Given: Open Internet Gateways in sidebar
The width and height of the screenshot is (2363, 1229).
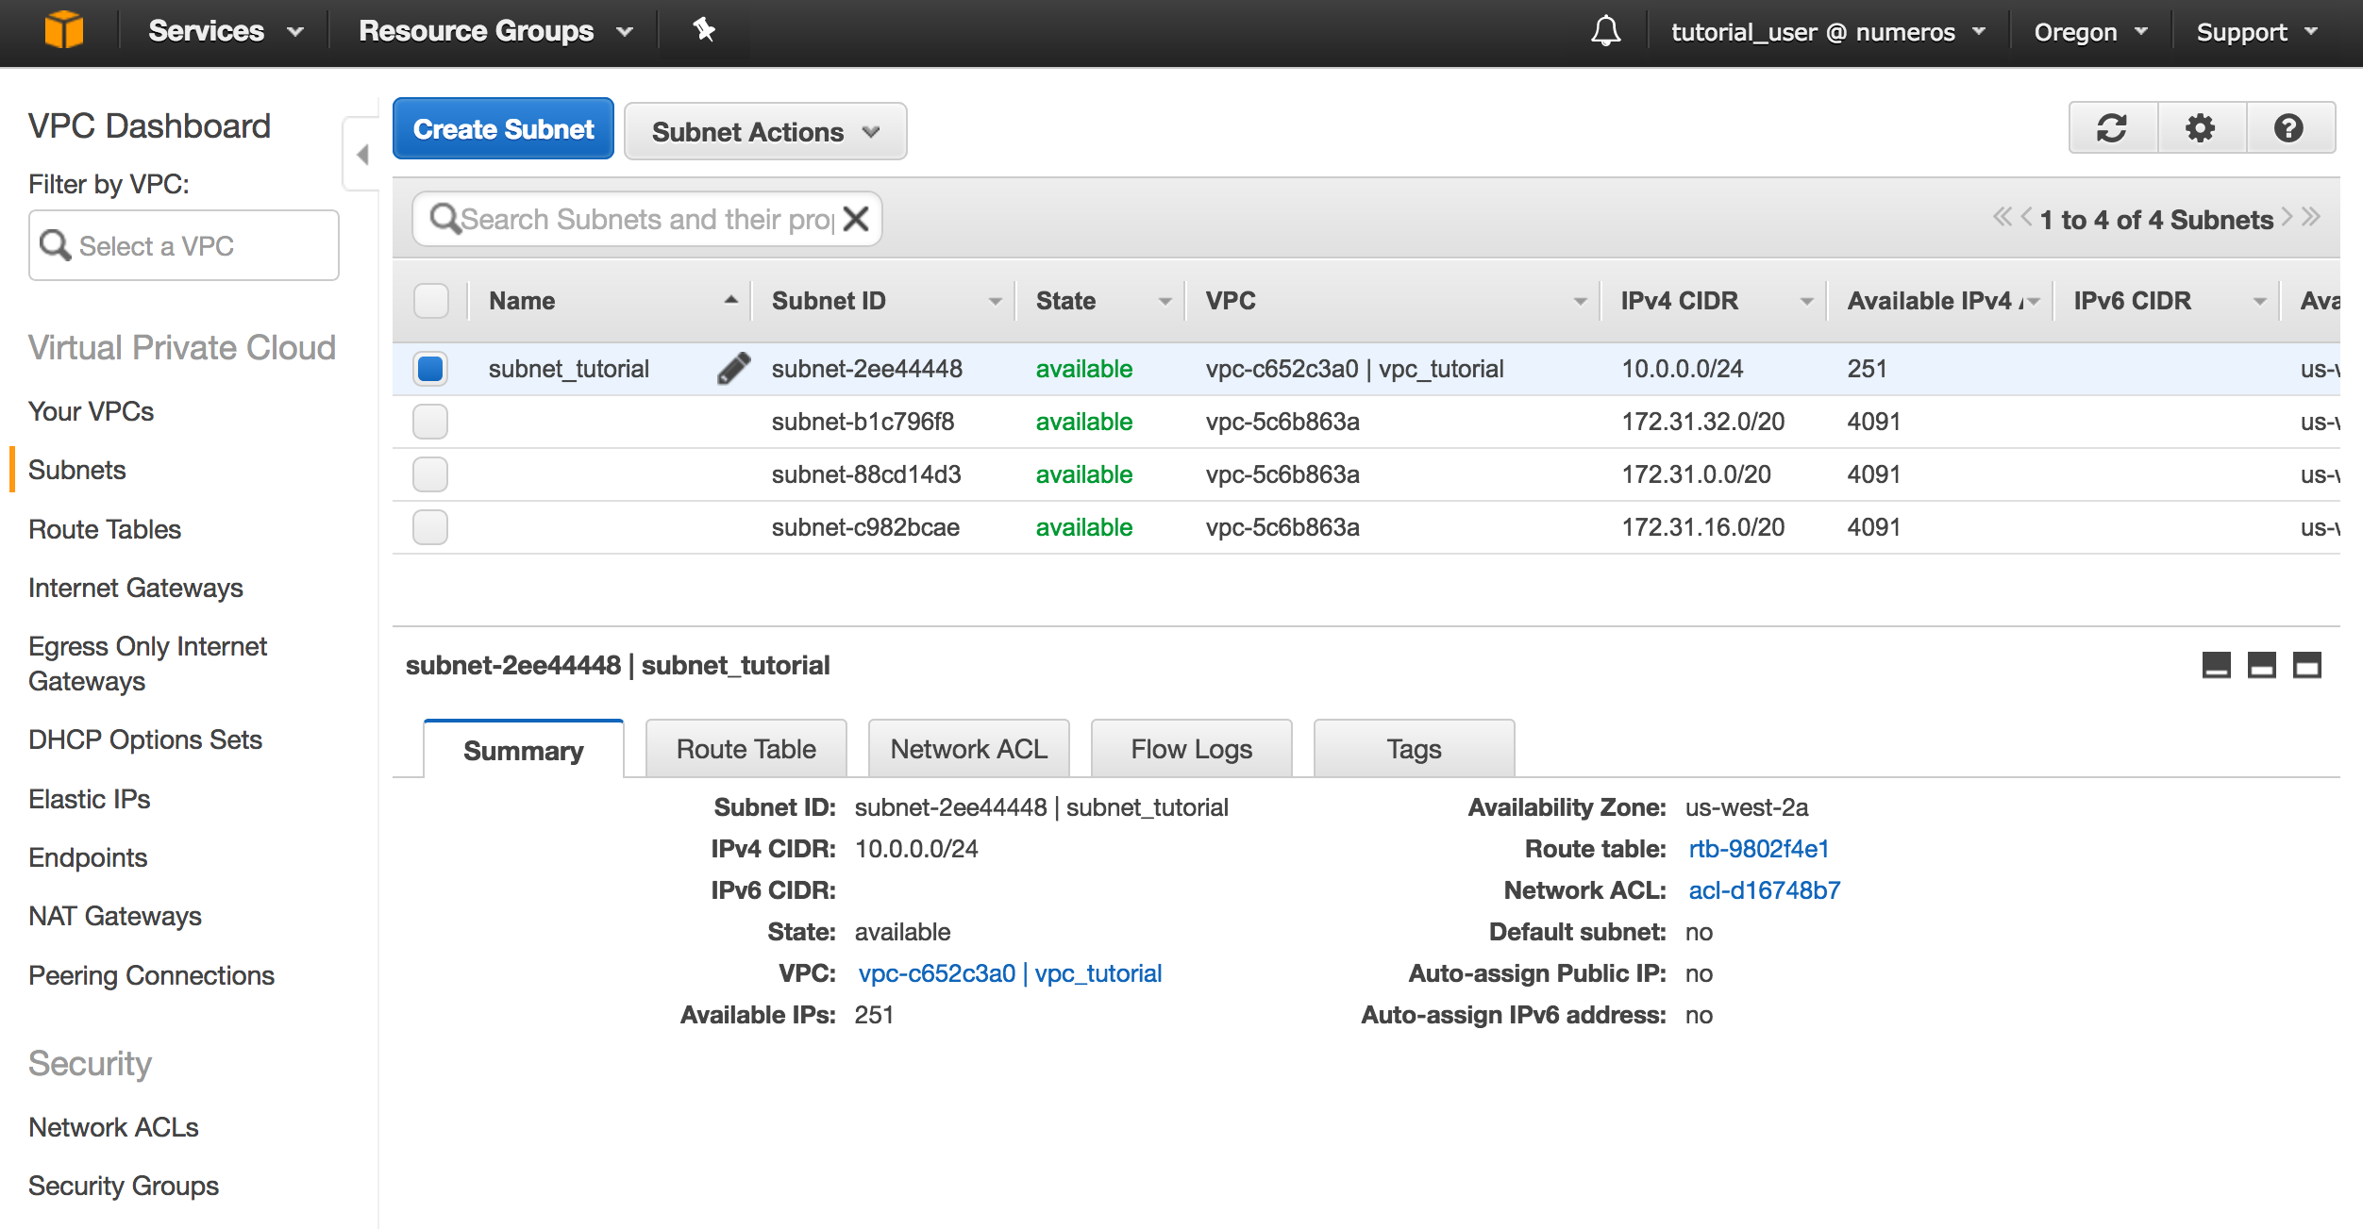Looking at the screenshot, I should tap(136, 588).
